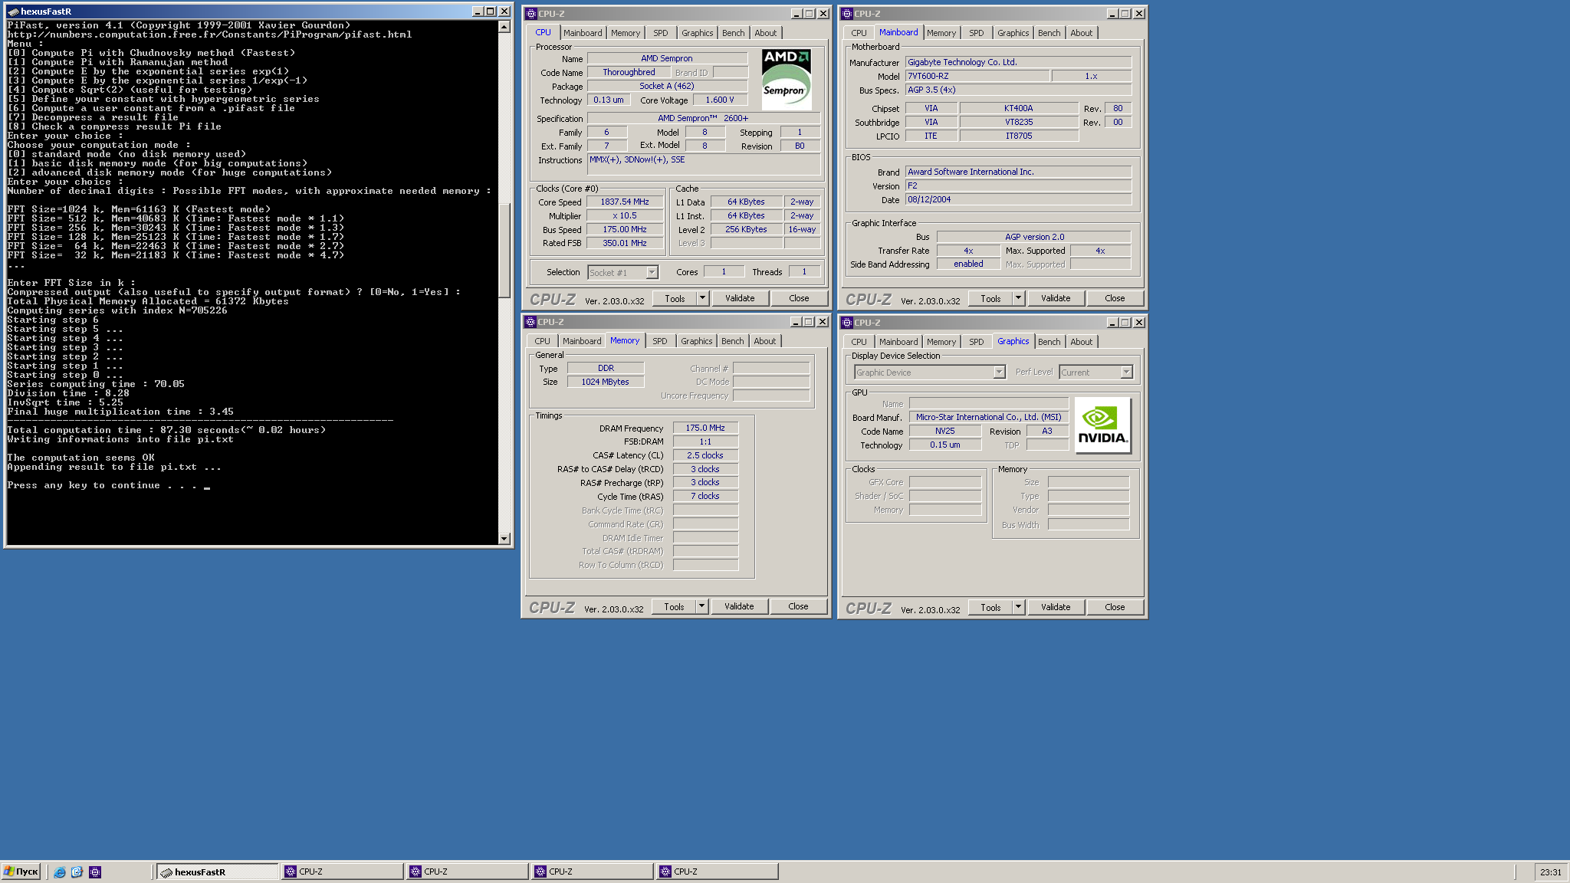
Task: Click Validate in CPU-Z Mainboard window
Action: 1056,298
